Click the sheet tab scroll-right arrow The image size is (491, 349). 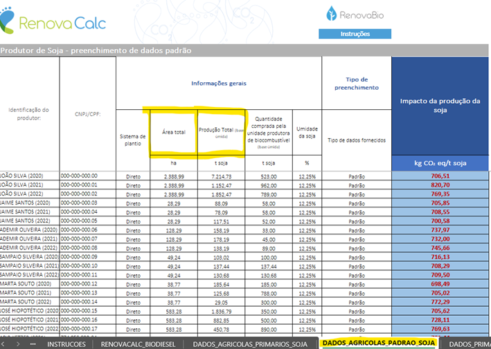click(x=18, y=343)
